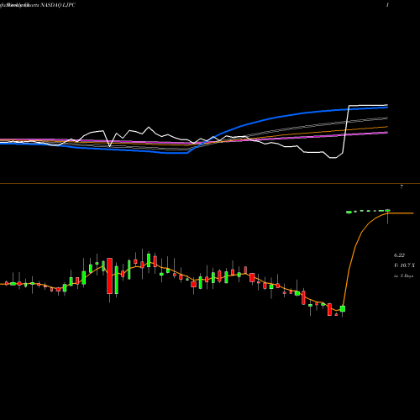Click the NASDAQ LJPC chart title
This screenshot has width=420, height=420.
tap(58, 5)
